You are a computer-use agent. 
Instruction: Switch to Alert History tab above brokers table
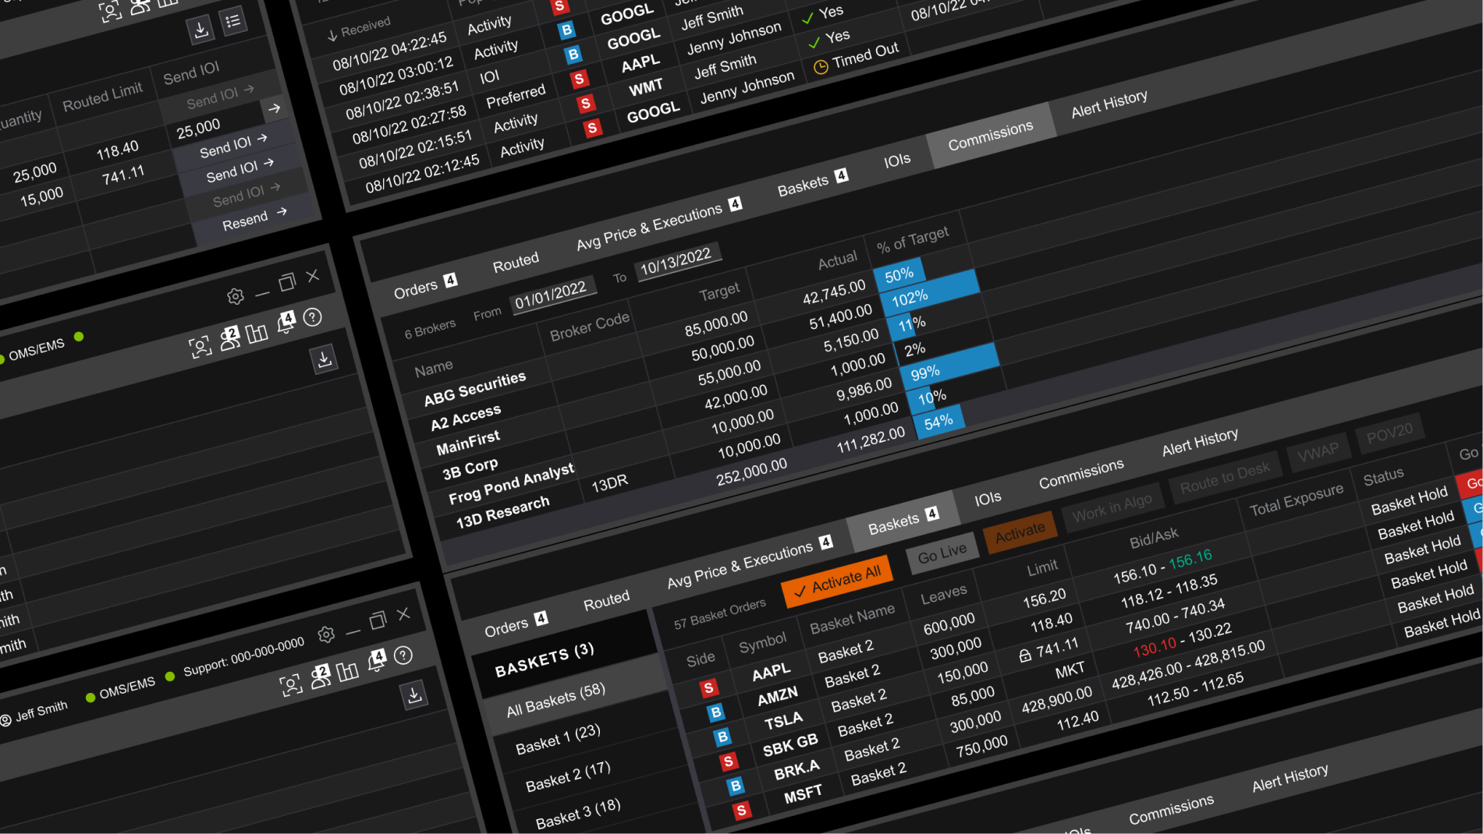1109,104
